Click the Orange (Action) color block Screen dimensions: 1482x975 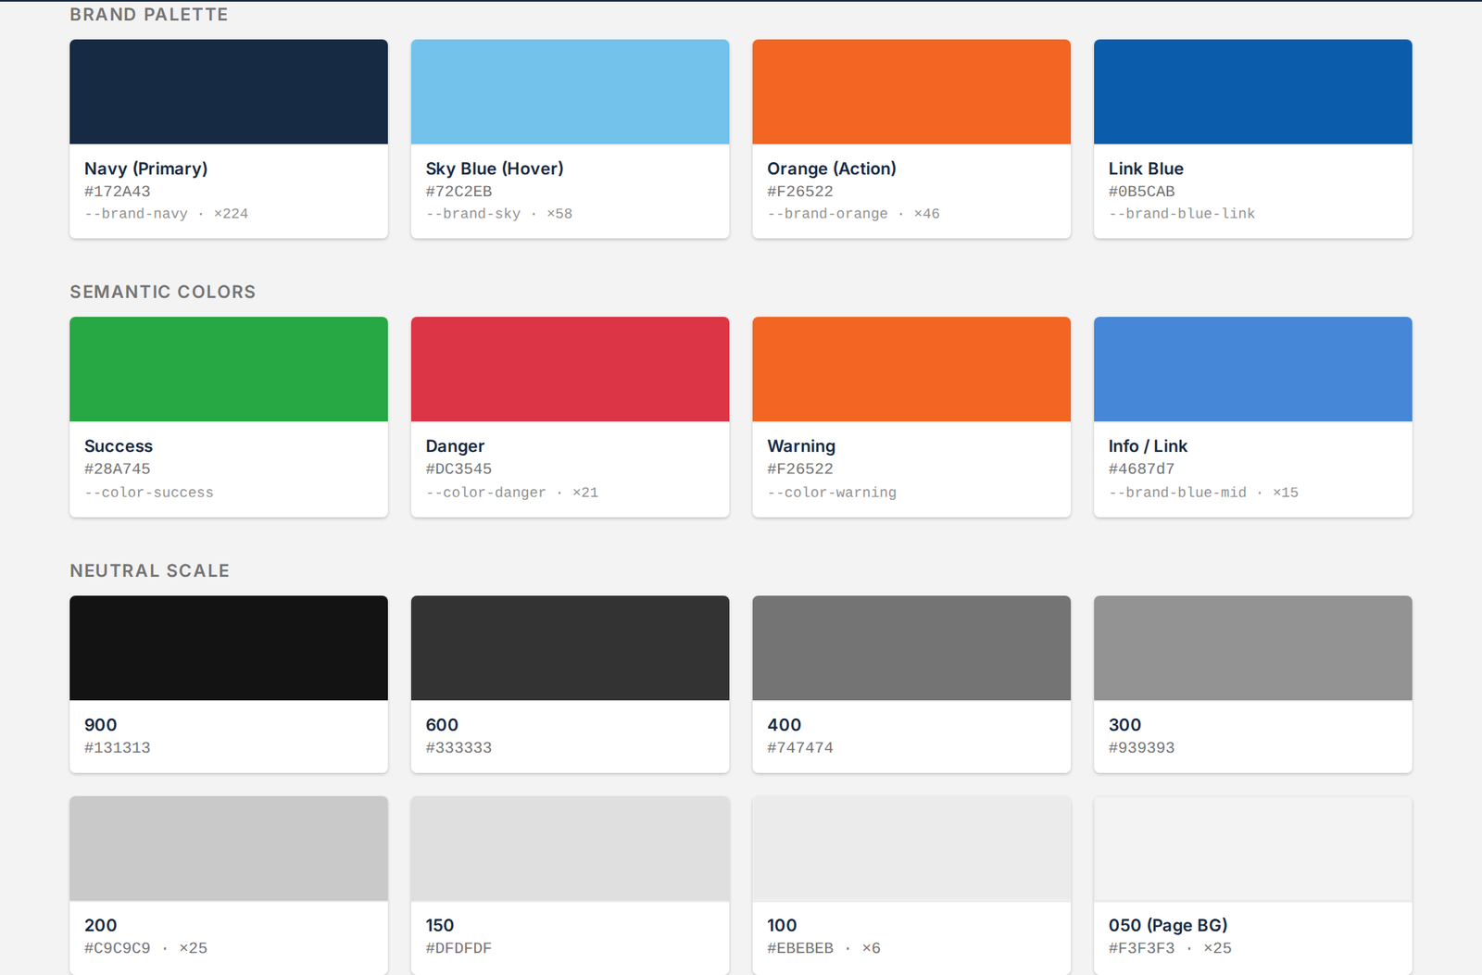911,92
